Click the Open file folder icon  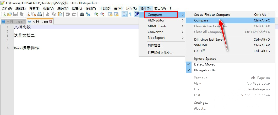(x=9, y=14)
